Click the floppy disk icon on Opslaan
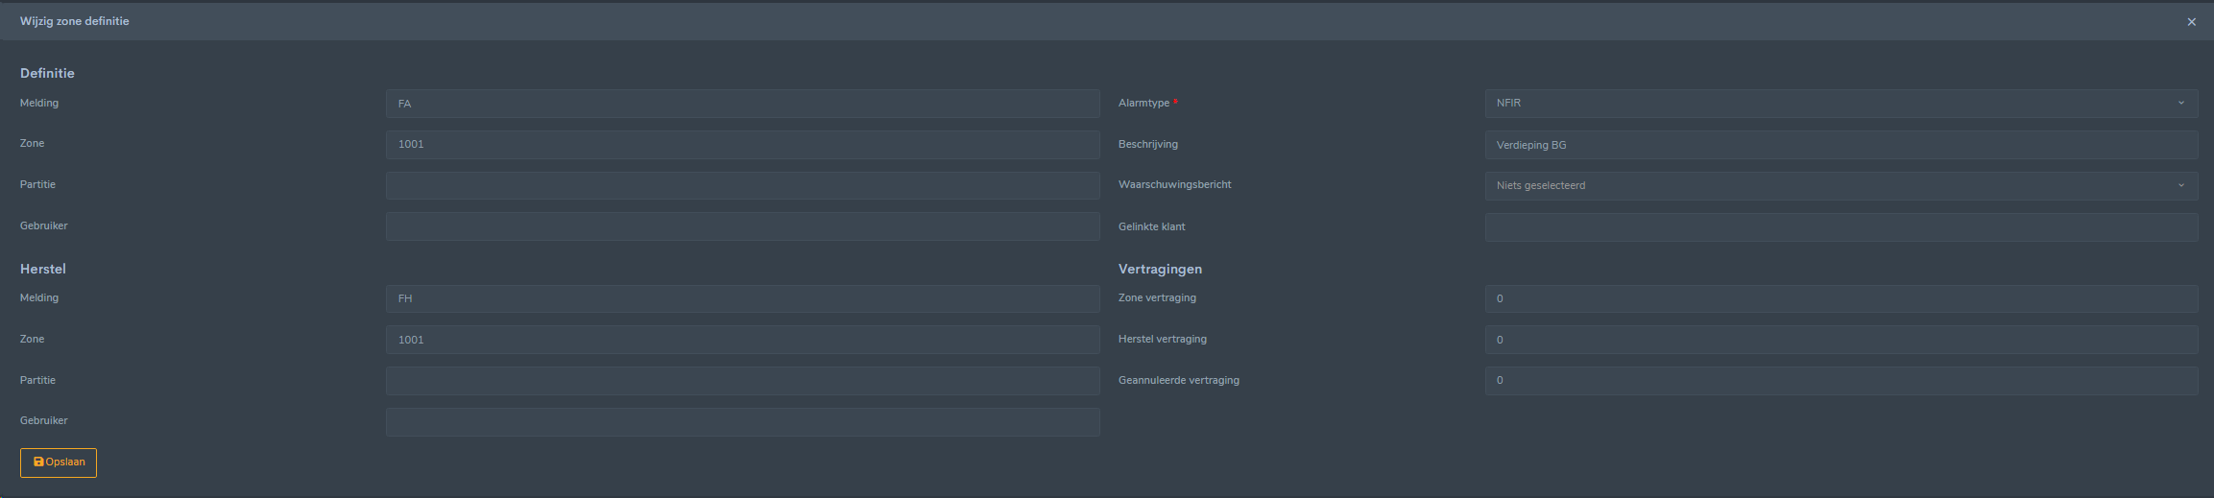 [38, 462]
